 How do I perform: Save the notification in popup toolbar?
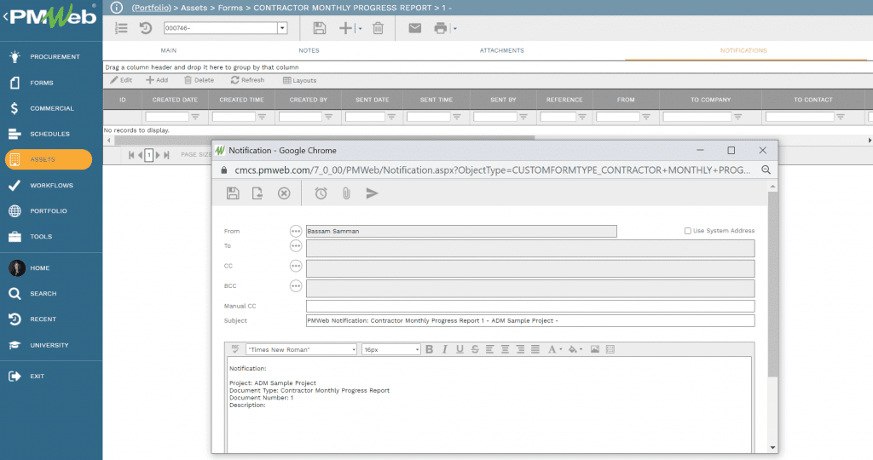233,193
